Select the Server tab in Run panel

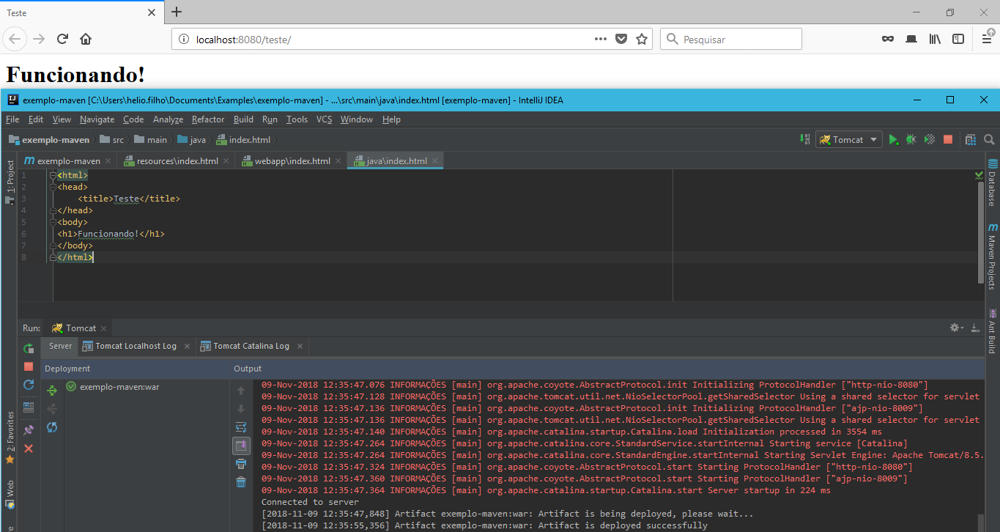(60, 346)
